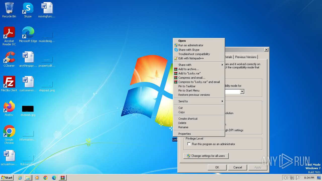This screenshot has width=322, height=181.
Task: Select Create shortcut
Action: (x=199, y=119)
